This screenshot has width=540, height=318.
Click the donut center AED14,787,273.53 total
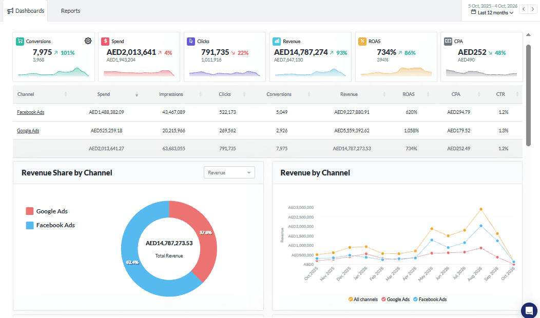pyautogui.click(x=169, y=243)
